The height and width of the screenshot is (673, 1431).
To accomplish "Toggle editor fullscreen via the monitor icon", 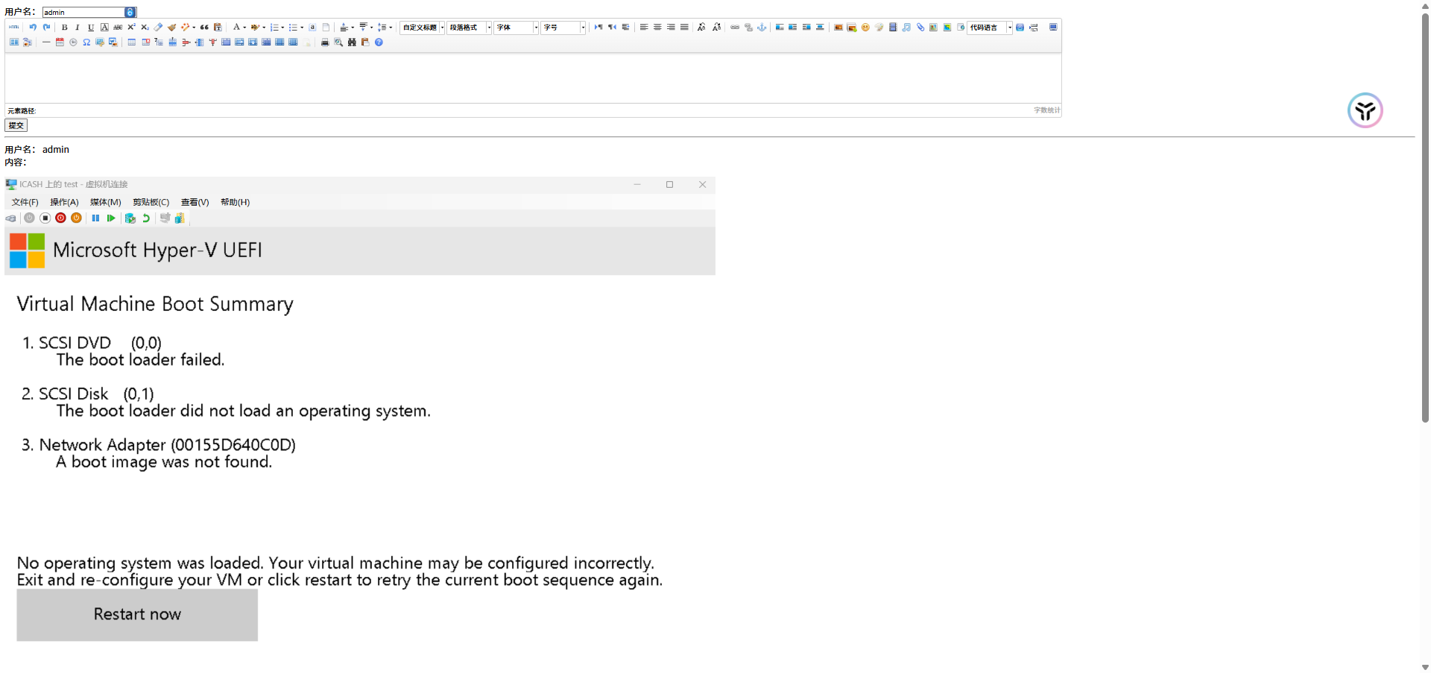I will 1053,27.
